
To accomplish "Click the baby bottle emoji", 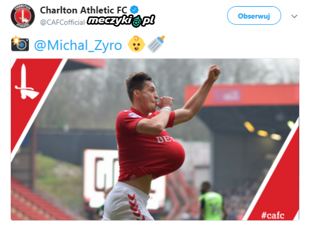I will [156, 44].
